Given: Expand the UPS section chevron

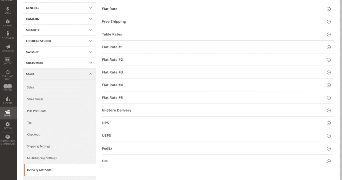Looking at the screenshot, I should [329, 123].
